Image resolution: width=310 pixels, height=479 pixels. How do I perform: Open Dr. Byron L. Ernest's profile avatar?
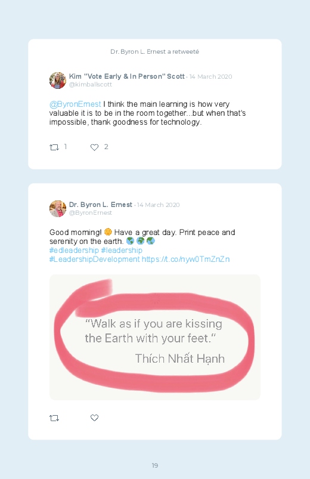pyautogui.click(x=58, y=209)
